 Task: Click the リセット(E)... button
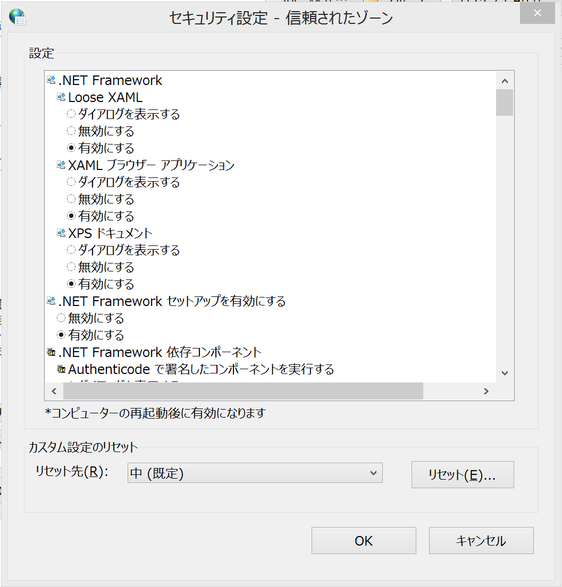click(x=463, y=475)
